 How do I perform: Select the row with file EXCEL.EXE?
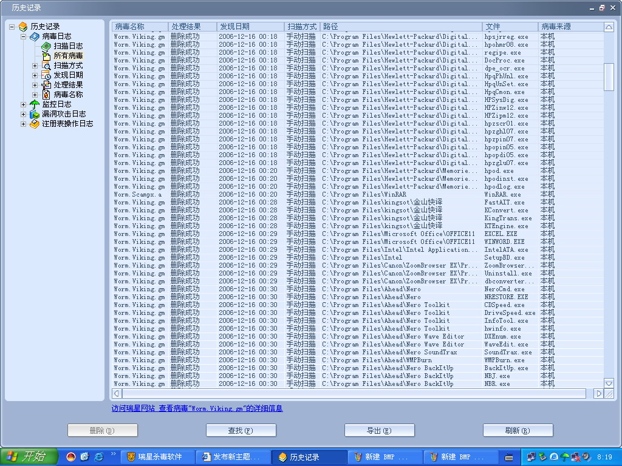coord(358,234)
